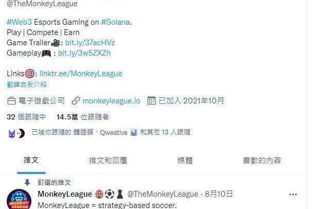The image size is (316, 209).
Task: Switch to the 推文 tab
Action: pyautogui.click(x=31, y=160)
